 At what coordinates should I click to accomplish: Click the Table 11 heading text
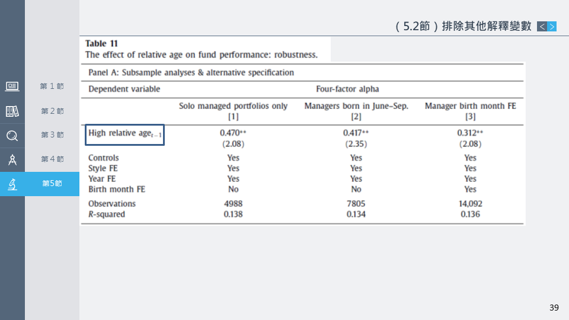(x=101, y=43)
